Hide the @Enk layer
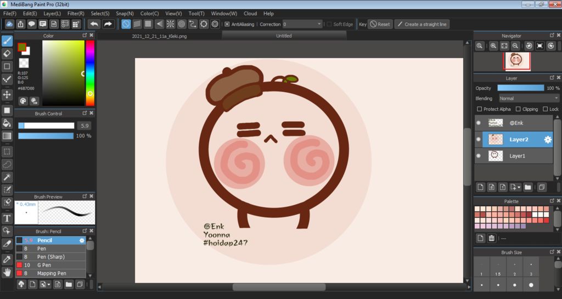562x299 pixels. tap(479, 123)
